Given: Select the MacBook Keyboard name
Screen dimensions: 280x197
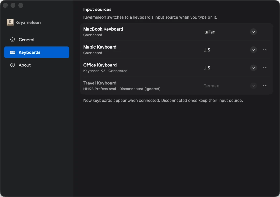Looking at the screenshot, I should (x=103, y=29).
